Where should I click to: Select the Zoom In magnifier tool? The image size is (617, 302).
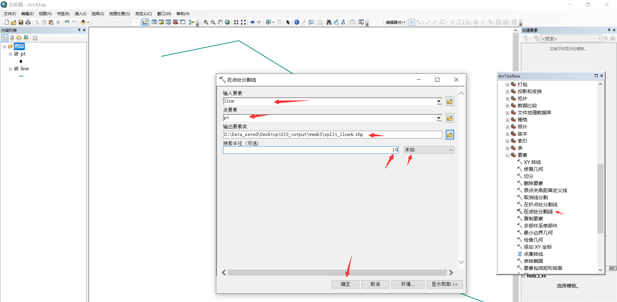tap(206, 22)
